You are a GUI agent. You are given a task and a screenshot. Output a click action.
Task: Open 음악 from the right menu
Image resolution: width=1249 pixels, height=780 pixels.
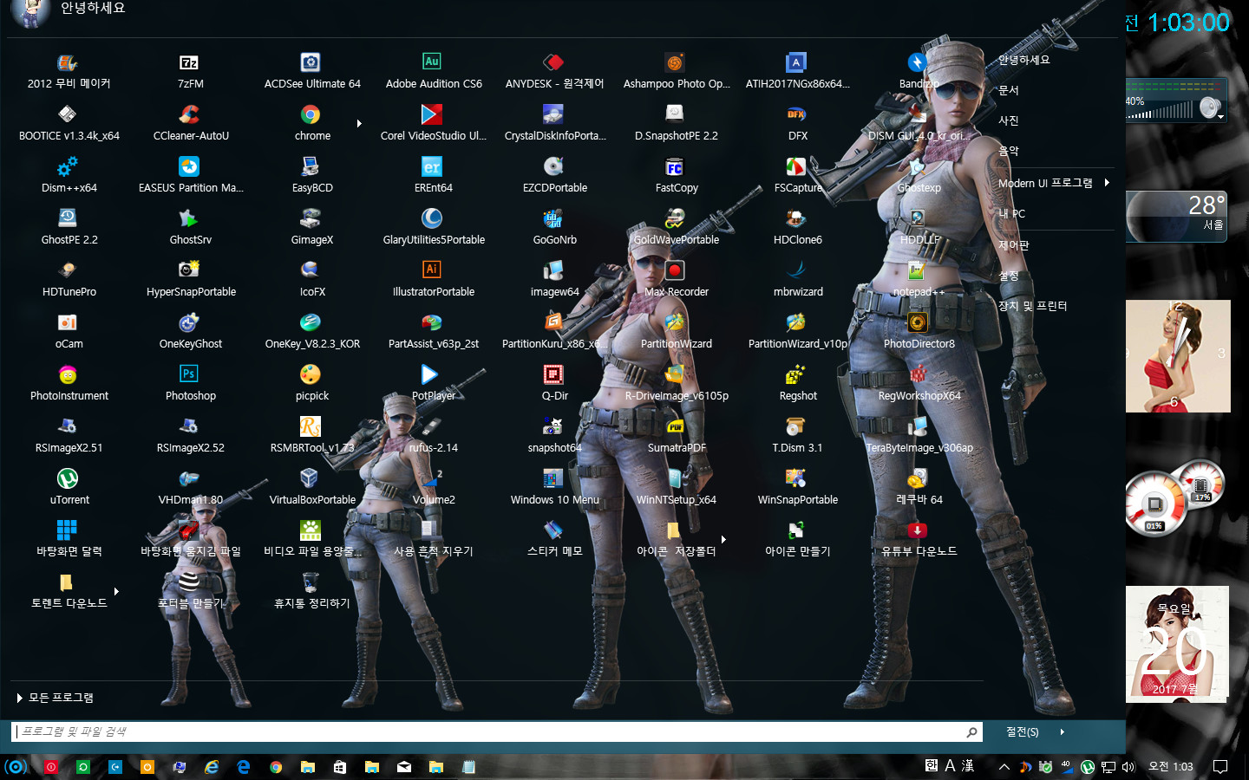pos(1008,151)
